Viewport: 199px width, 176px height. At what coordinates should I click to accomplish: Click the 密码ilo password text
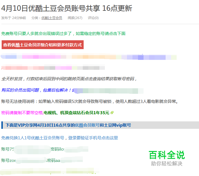[57, 149]
